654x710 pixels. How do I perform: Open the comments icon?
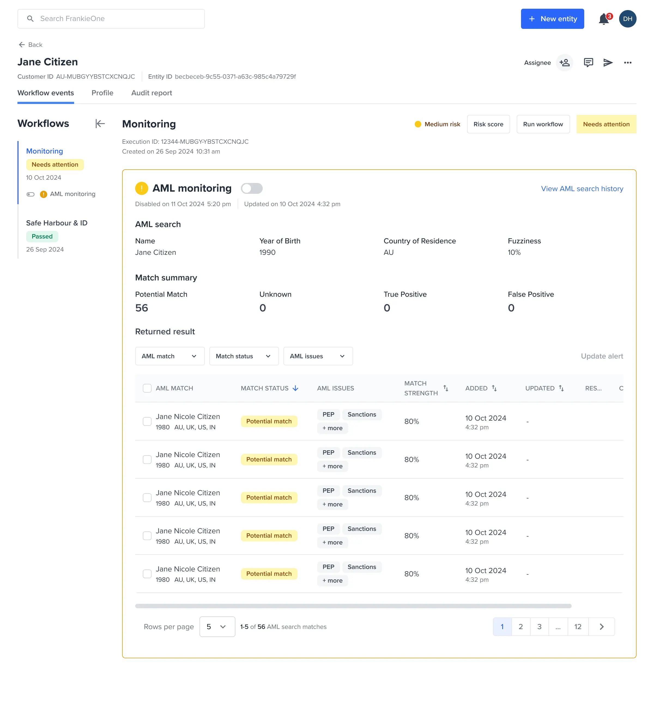click(x=588, y=63)
